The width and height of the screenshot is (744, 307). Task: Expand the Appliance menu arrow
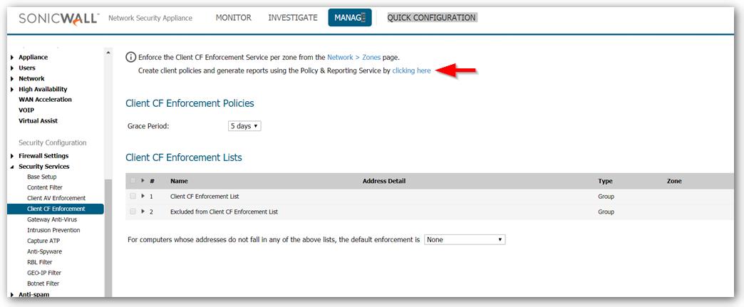(12, 58)
